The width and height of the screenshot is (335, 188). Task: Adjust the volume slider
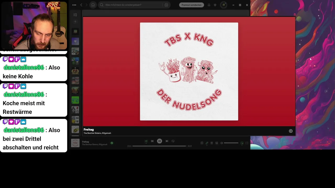231,143
